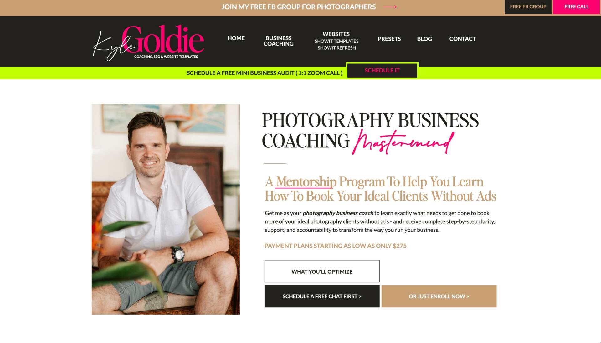Open the Websites menu
The height and width of the screenshot is (343, 601).
tap(336, 34)
